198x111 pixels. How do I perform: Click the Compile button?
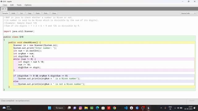pos(5,13)
